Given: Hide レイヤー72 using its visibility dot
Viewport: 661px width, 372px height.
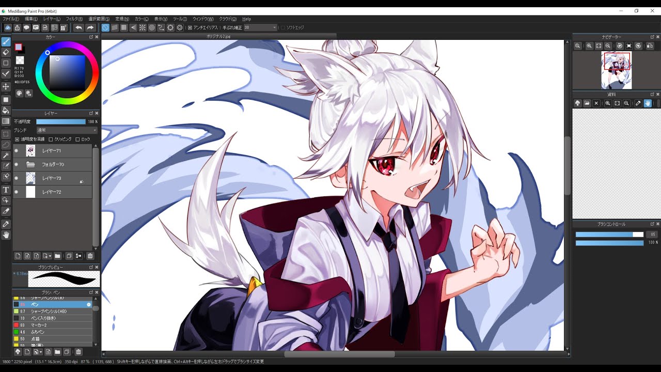Looking at the screenshot, I should 17,192.
